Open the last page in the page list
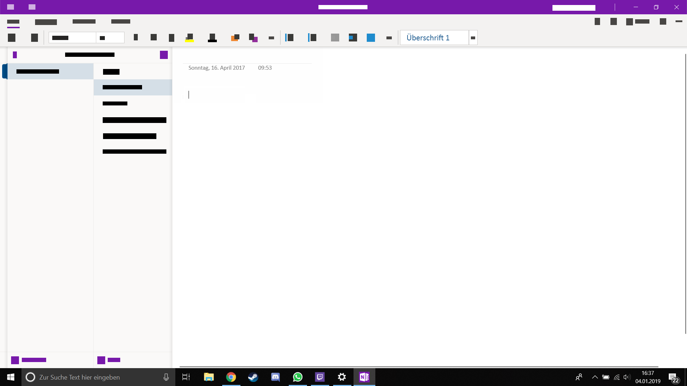This screenshot has width=687, height=386. tap(133, 152)
